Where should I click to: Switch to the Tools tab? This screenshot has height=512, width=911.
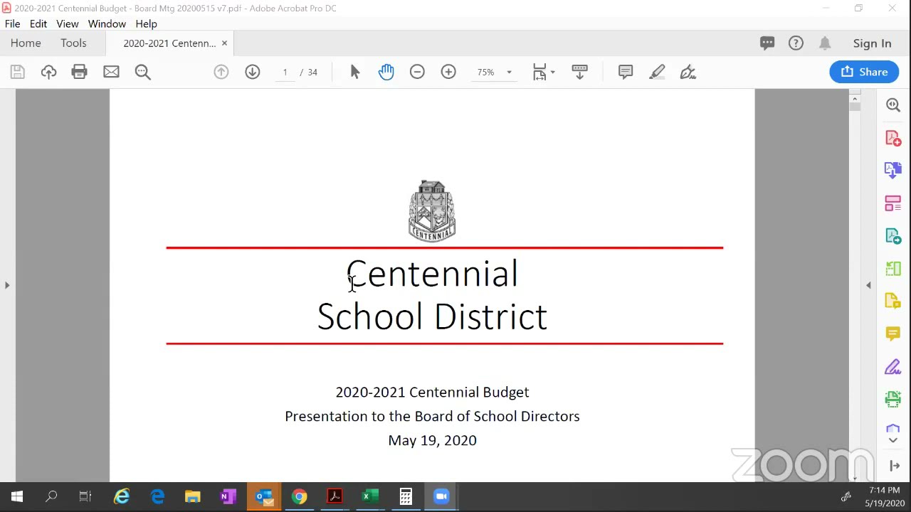point(73,43)
